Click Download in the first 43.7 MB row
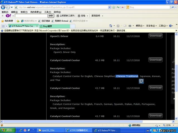Image resolution: width=178 pixels, height=133 pixels. (x=155, y=88)
